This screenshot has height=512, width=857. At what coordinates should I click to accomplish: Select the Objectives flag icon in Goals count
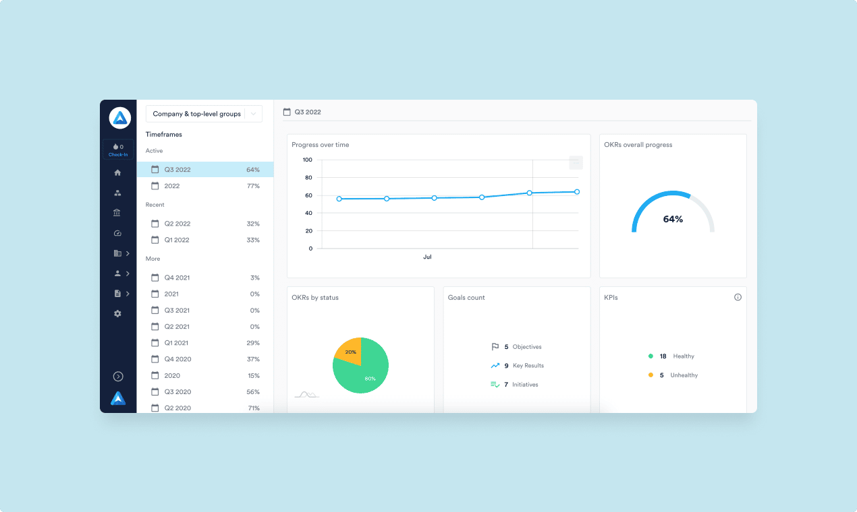[x=495, y=346]
